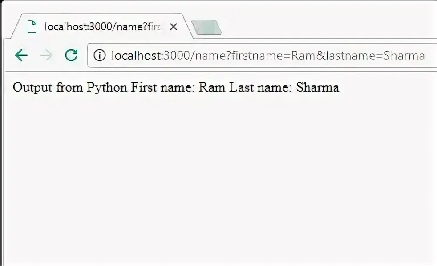Viewport: 437px width, 266px height.
Task: Click the word "Sharma" in page output
Action: pos(318,87)
